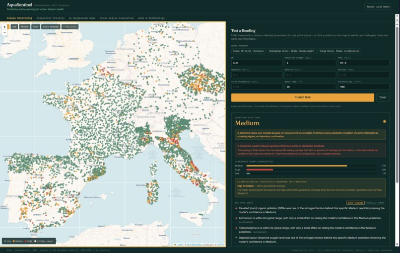
Task: Load Buriganga River, Dhaka sample
Action: tap(292, 51)
